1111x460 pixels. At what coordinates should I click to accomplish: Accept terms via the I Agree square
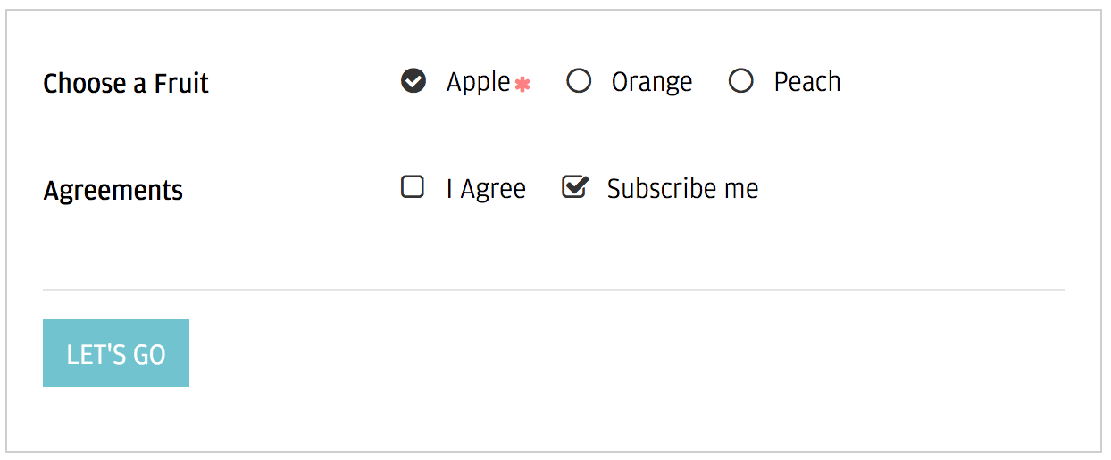(x=413, y=187)
